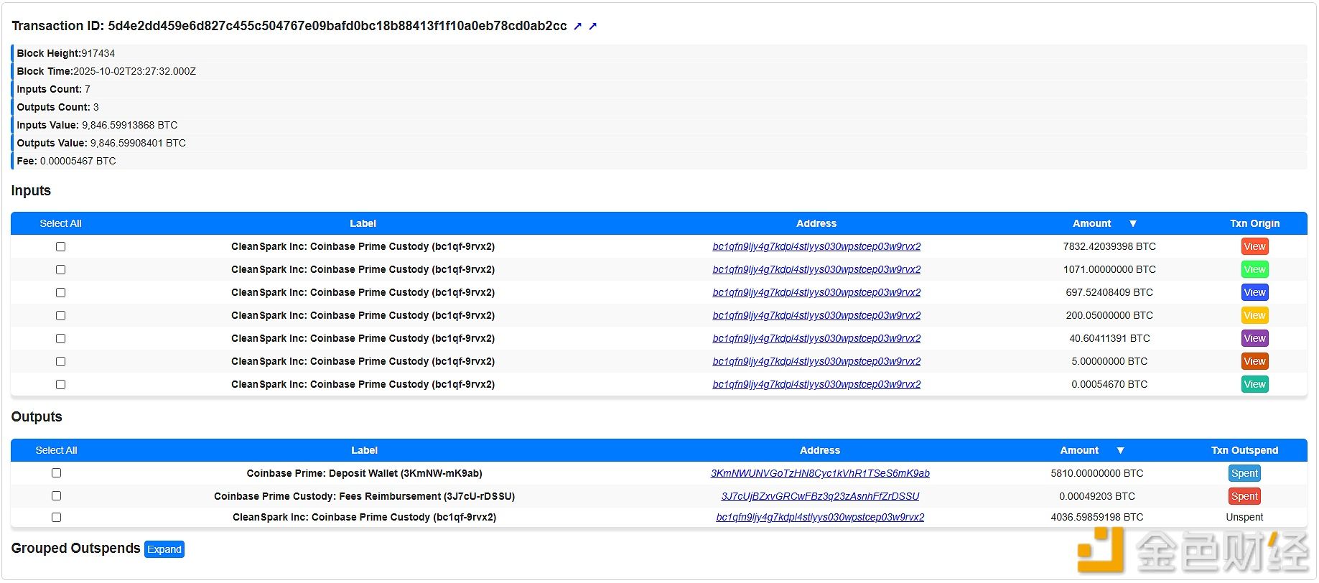Expand the Grouped Outspends section
This screenshot has width=1319, height=583.
[164, 549]
